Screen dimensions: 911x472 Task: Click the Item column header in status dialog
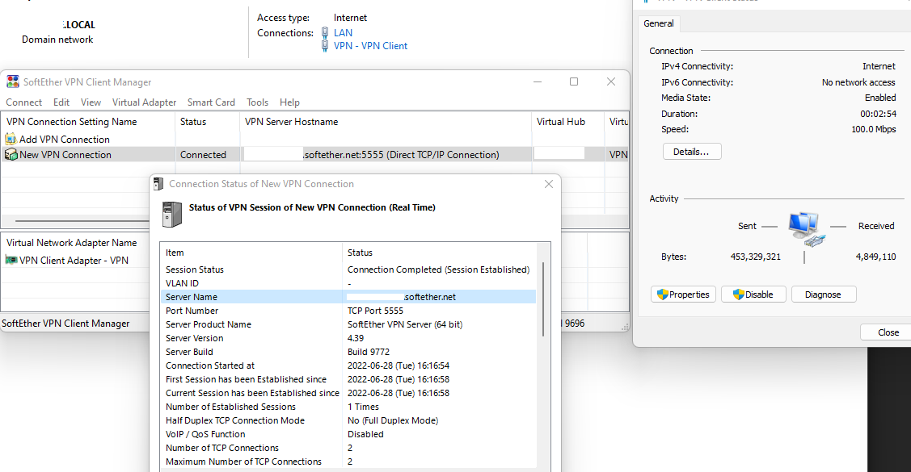pyautogui.click(x=251, y=253)
